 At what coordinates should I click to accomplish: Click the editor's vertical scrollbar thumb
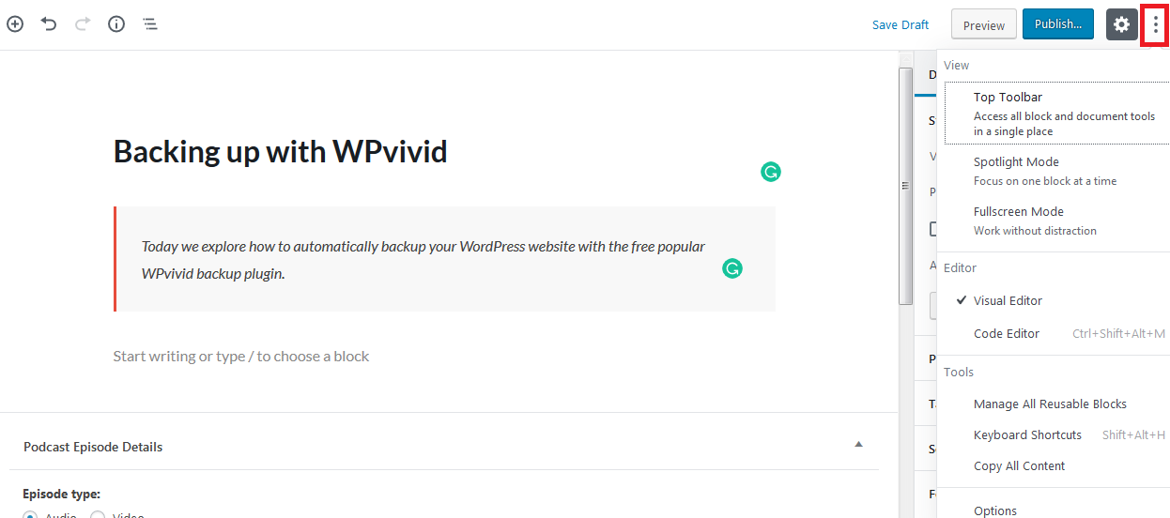905,186
